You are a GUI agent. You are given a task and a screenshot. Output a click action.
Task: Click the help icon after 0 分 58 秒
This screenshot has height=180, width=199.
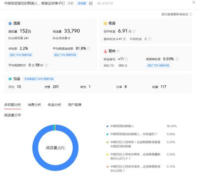(x=47, y=65)
